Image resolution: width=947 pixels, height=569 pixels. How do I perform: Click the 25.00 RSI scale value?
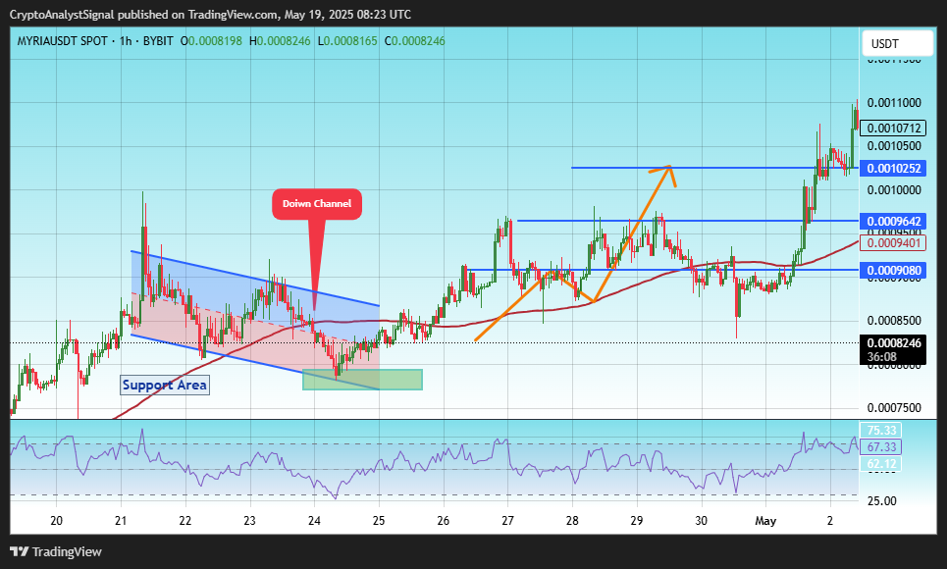pyautogui.click(x=882, y=500)
